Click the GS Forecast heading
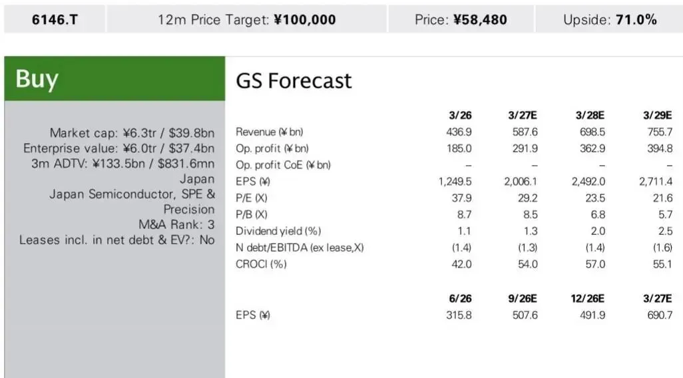The image size is (683, 378). [x=294, y=81]
